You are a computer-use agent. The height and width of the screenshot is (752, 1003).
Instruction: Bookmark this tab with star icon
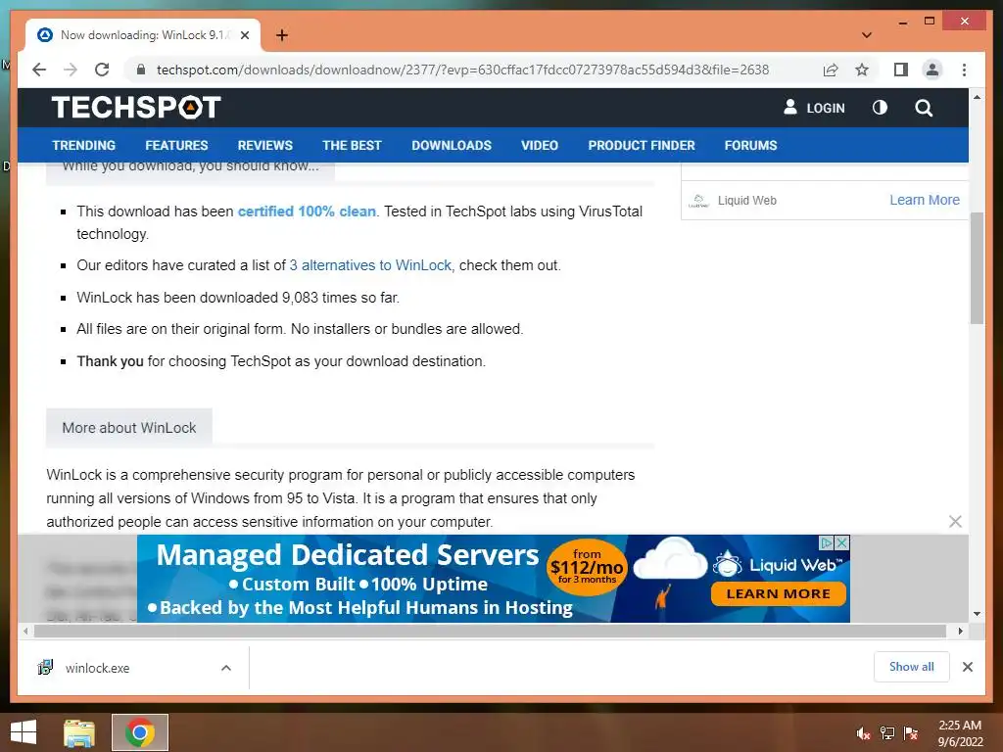(862, 70)
